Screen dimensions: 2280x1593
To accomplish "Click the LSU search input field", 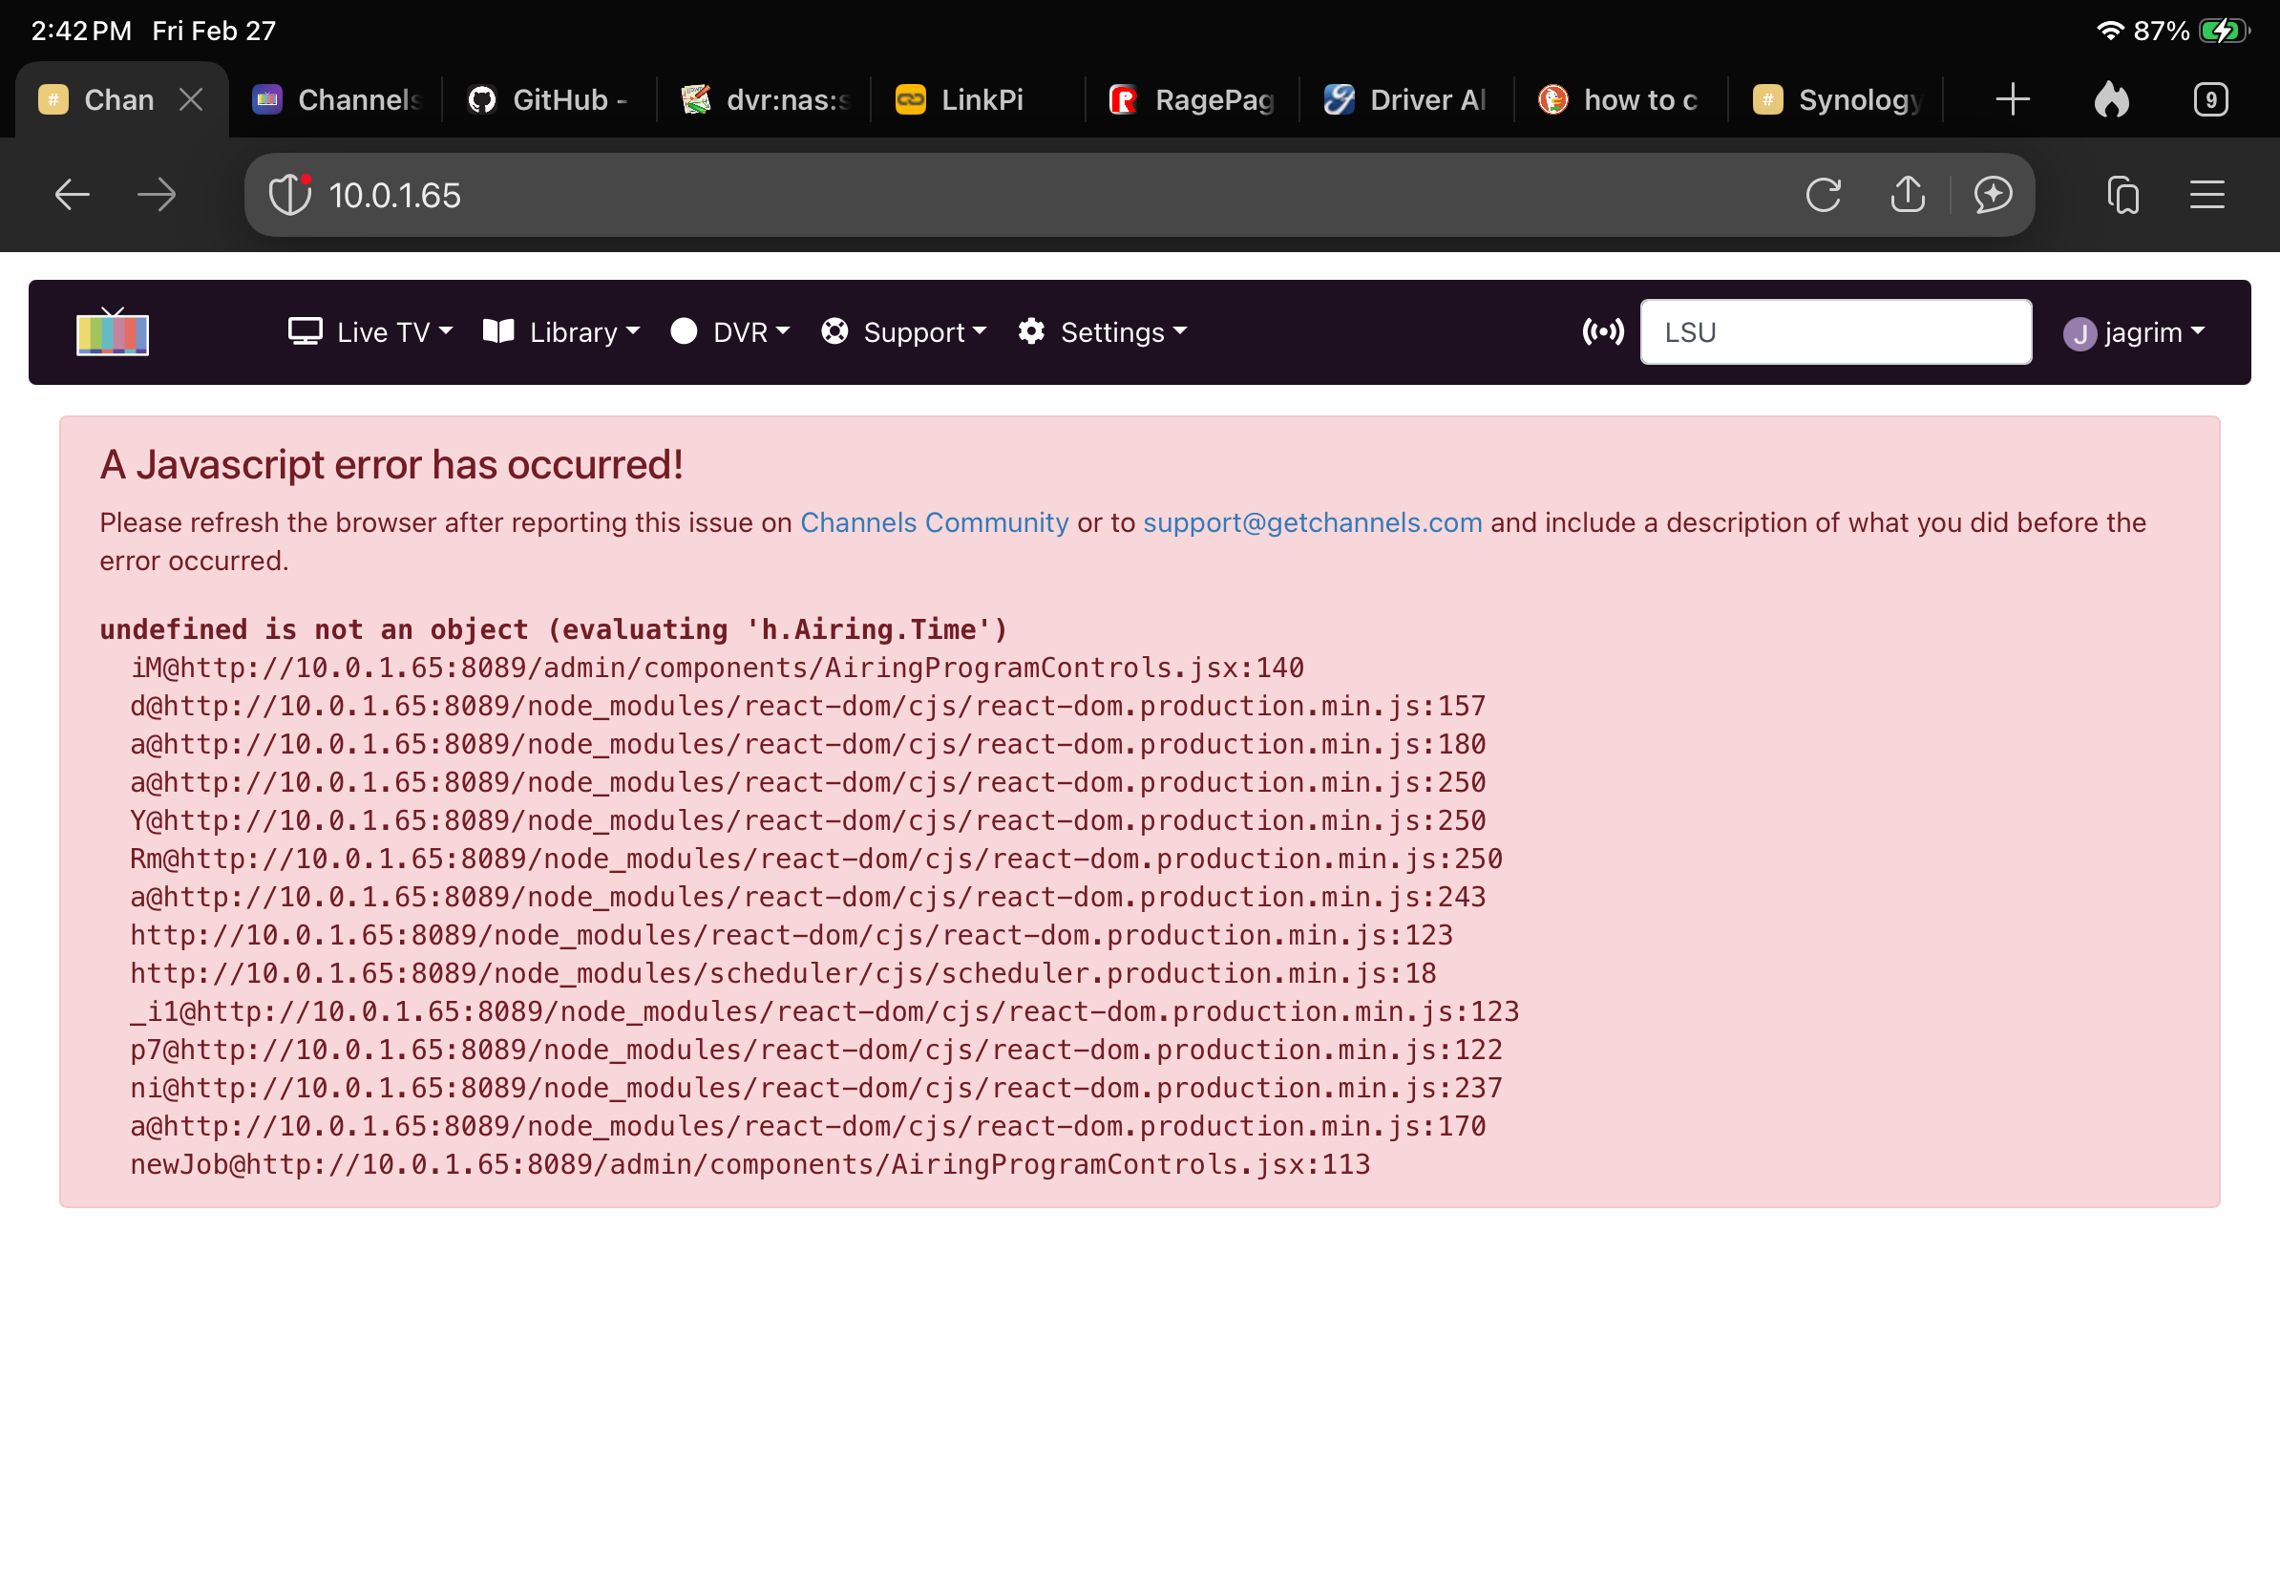I will coord(1835,331).
